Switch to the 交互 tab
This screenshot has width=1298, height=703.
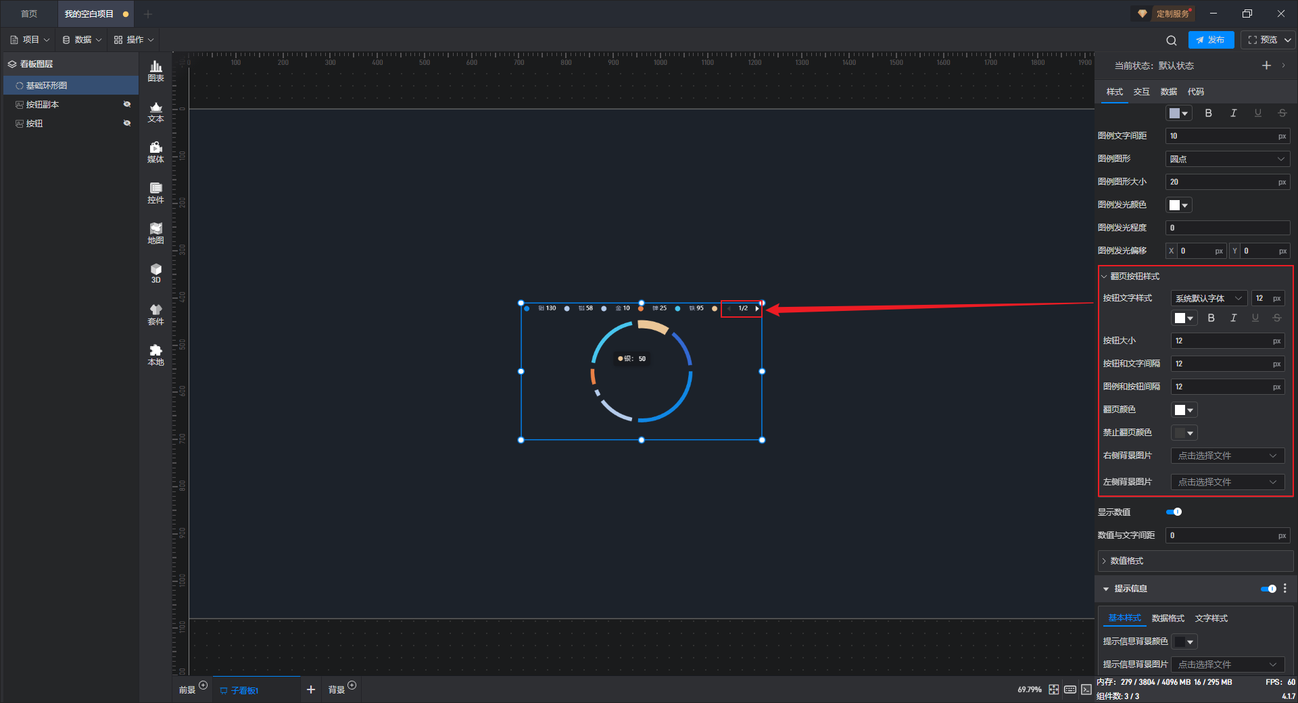click(1142, 92)
